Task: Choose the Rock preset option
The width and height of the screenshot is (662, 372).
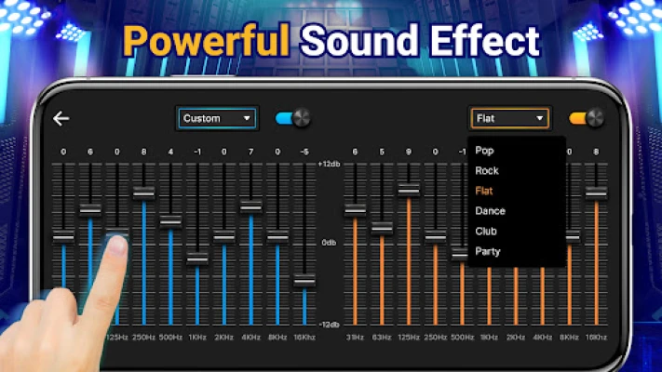Action: tap(487, 170)
